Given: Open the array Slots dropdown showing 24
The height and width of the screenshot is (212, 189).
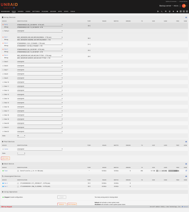Looking at the screenshot, I should coord(21,136).
